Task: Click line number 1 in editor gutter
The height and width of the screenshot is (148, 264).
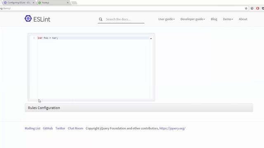Action: (x=34, y=38)
